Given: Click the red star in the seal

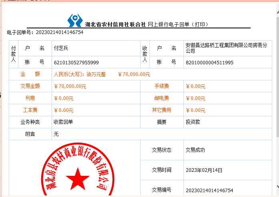Looking at the screenshot, I should (78, 179).
